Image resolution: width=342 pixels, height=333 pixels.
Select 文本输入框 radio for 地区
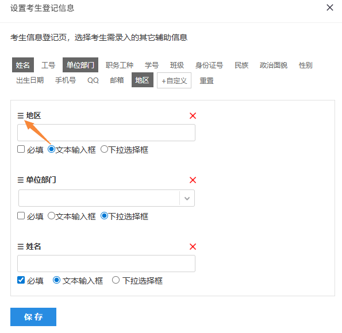(x=51, y=149)
